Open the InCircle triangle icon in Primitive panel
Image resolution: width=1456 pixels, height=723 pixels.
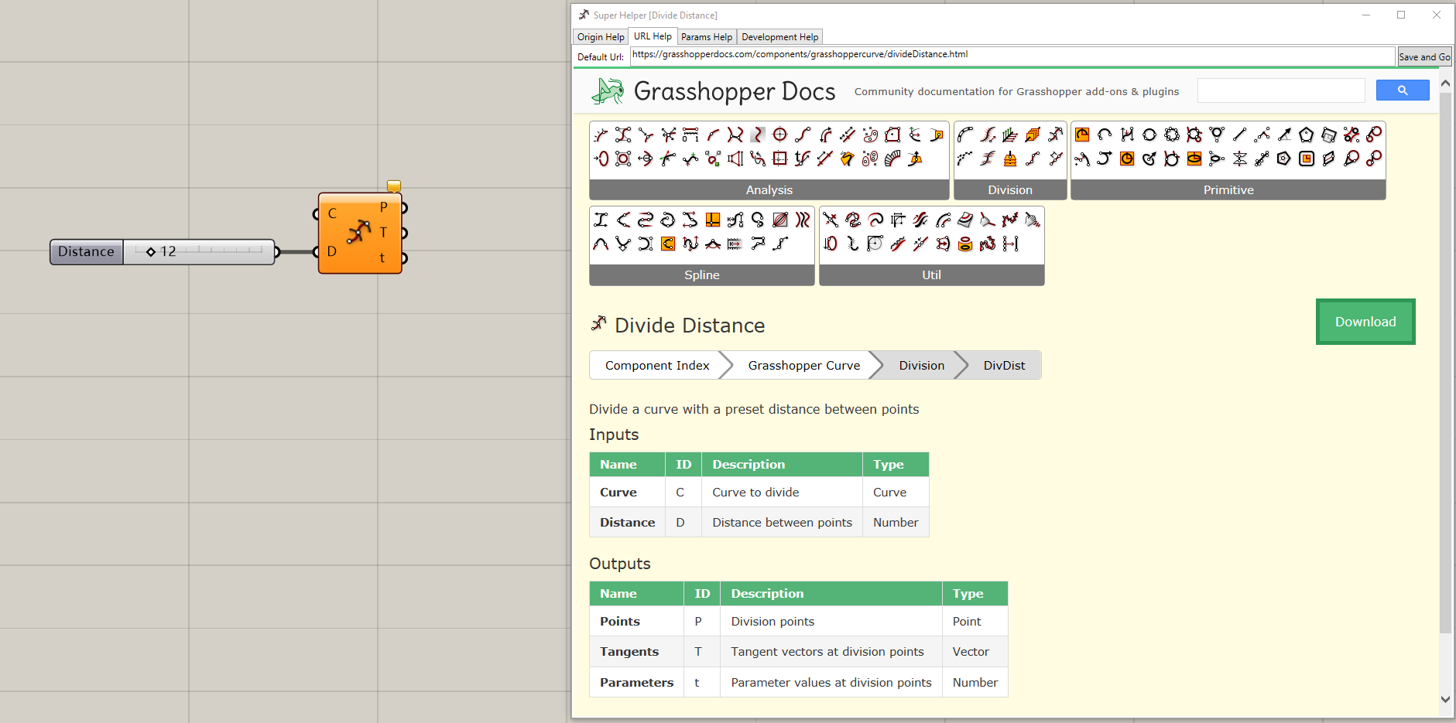pyautogui.click(x=1217, y=135)
